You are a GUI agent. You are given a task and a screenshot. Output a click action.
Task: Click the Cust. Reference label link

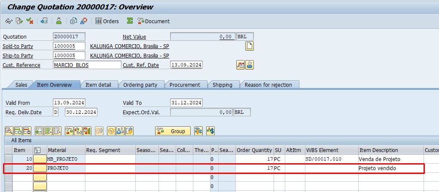[21, 65]
